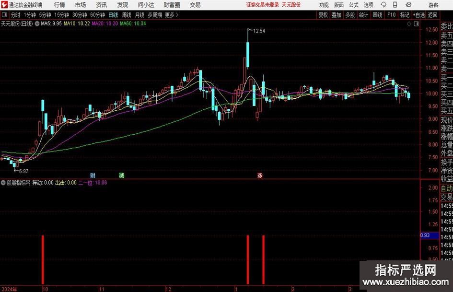Open the 选项 menu
This screenshot has height=292, width=453.
click(x=368, y=5)
